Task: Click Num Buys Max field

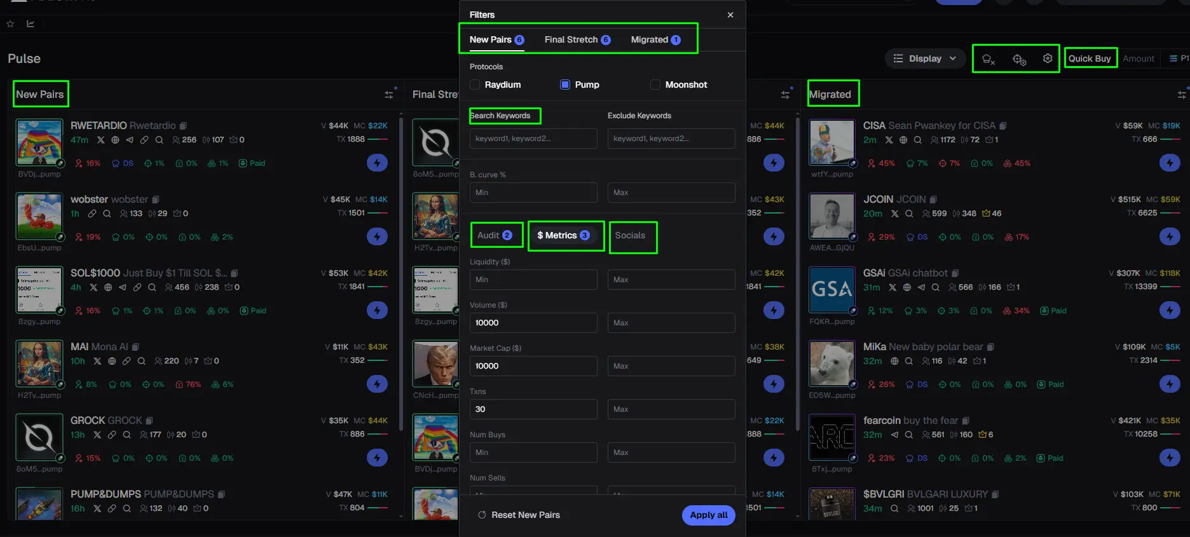Action: click(x=671, y=452)
